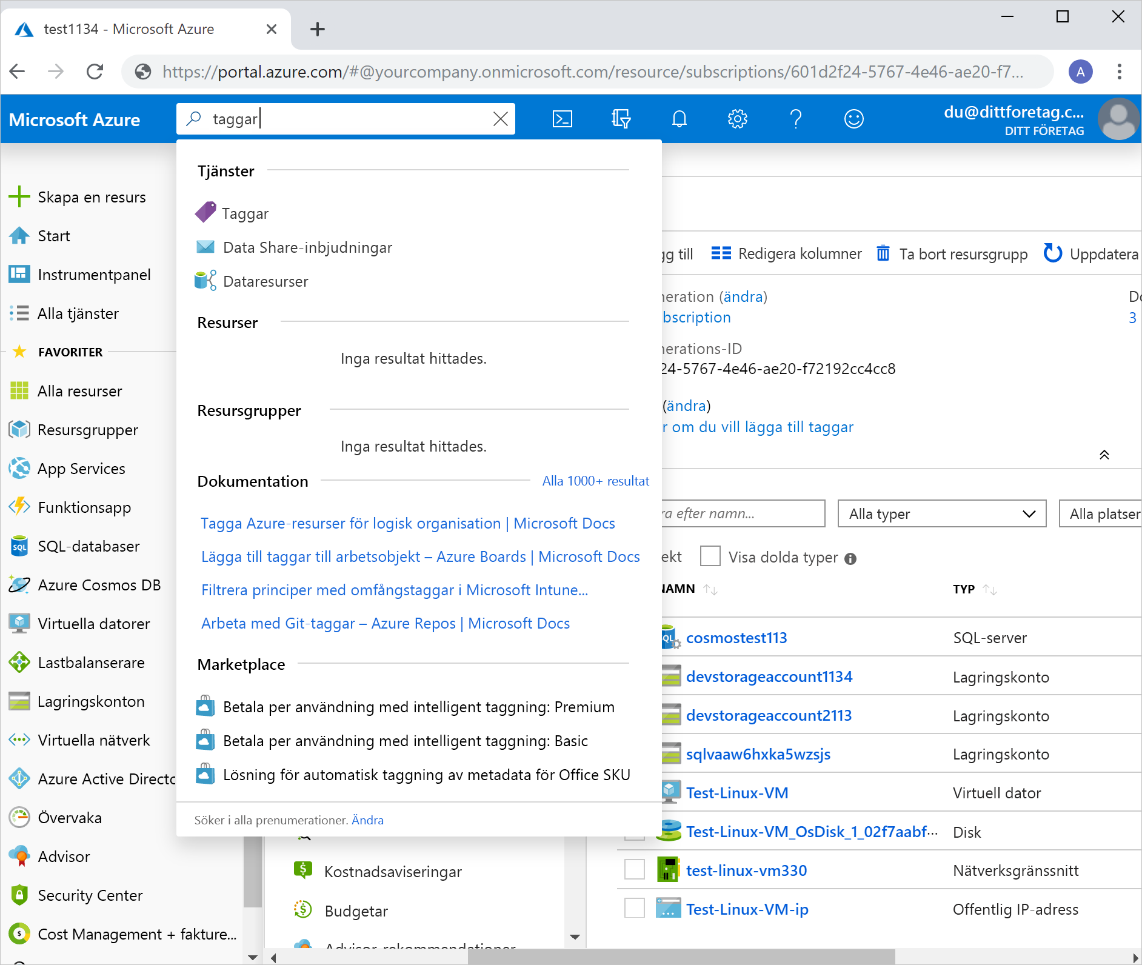Screen dimensions: 1142x965
Task: Click the Alla resurser grid icon
Action: point(19,390)
